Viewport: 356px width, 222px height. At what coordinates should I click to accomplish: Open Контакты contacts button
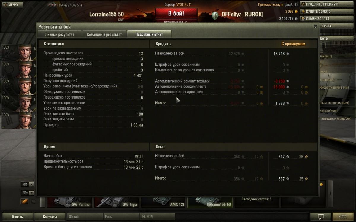coord(50,217)
